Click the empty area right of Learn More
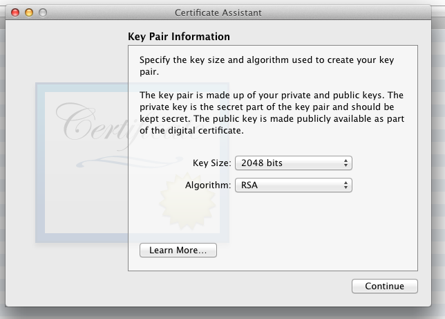The height and width of the screenshot is (319, 445). coord(311,250)
